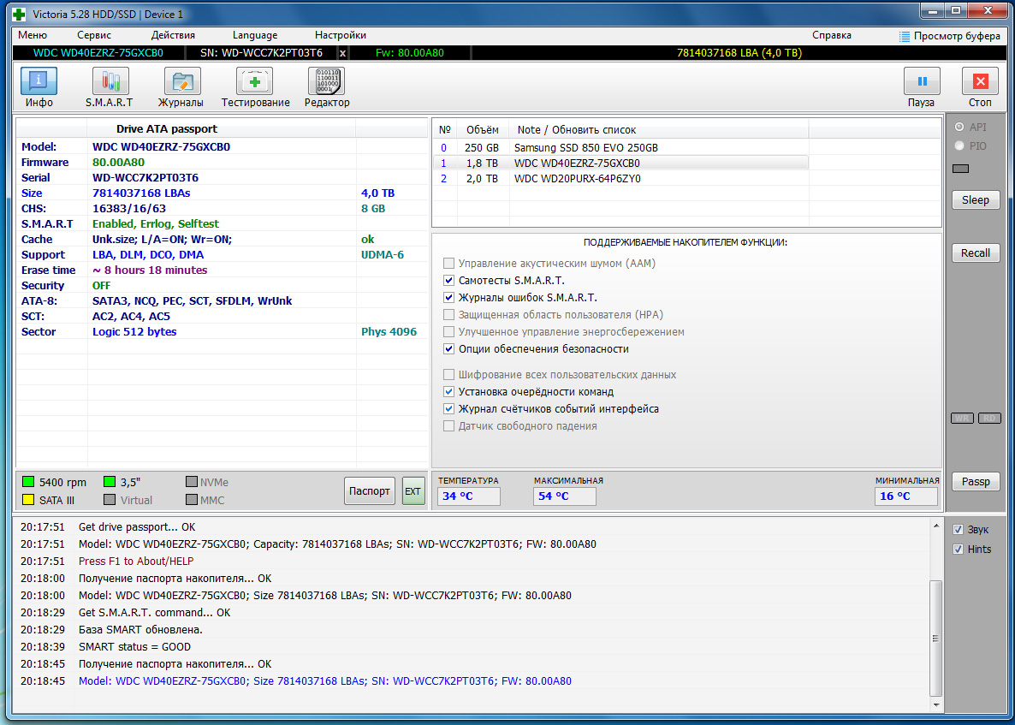
Task: Click the red Стоп icon
Action: click(x=980, y=81)
